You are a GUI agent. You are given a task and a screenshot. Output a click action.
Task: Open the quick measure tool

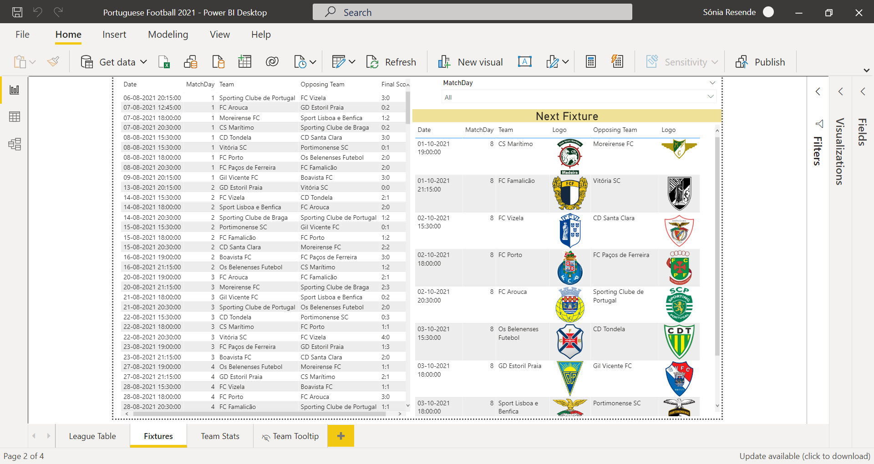[x=617, y=61]
